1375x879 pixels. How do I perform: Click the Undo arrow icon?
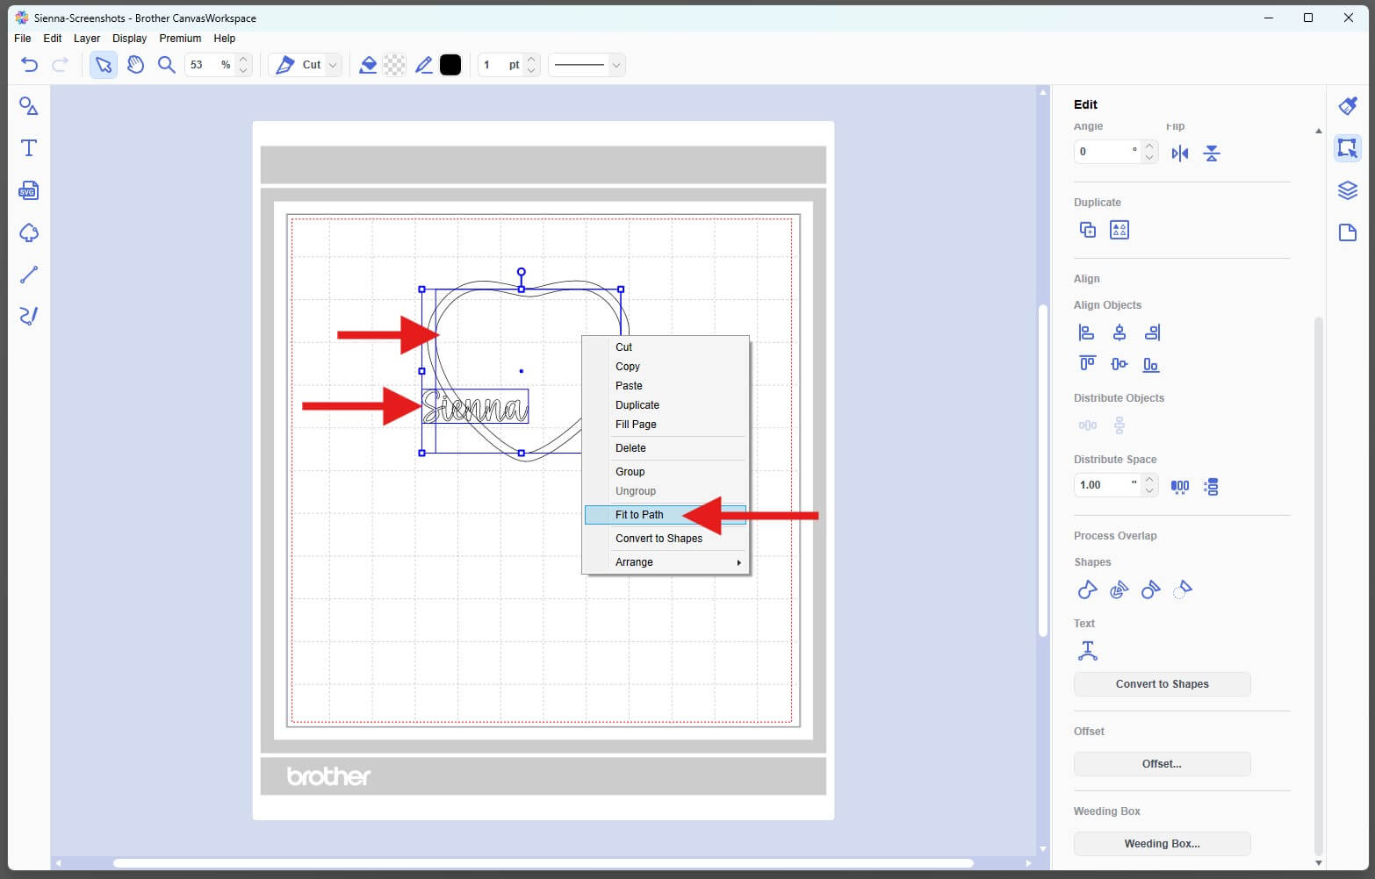30,65
